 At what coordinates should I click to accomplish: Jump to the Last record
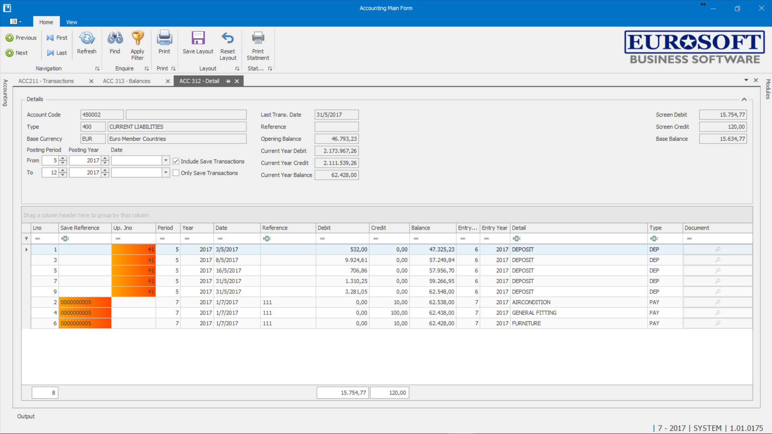point(57,53)
